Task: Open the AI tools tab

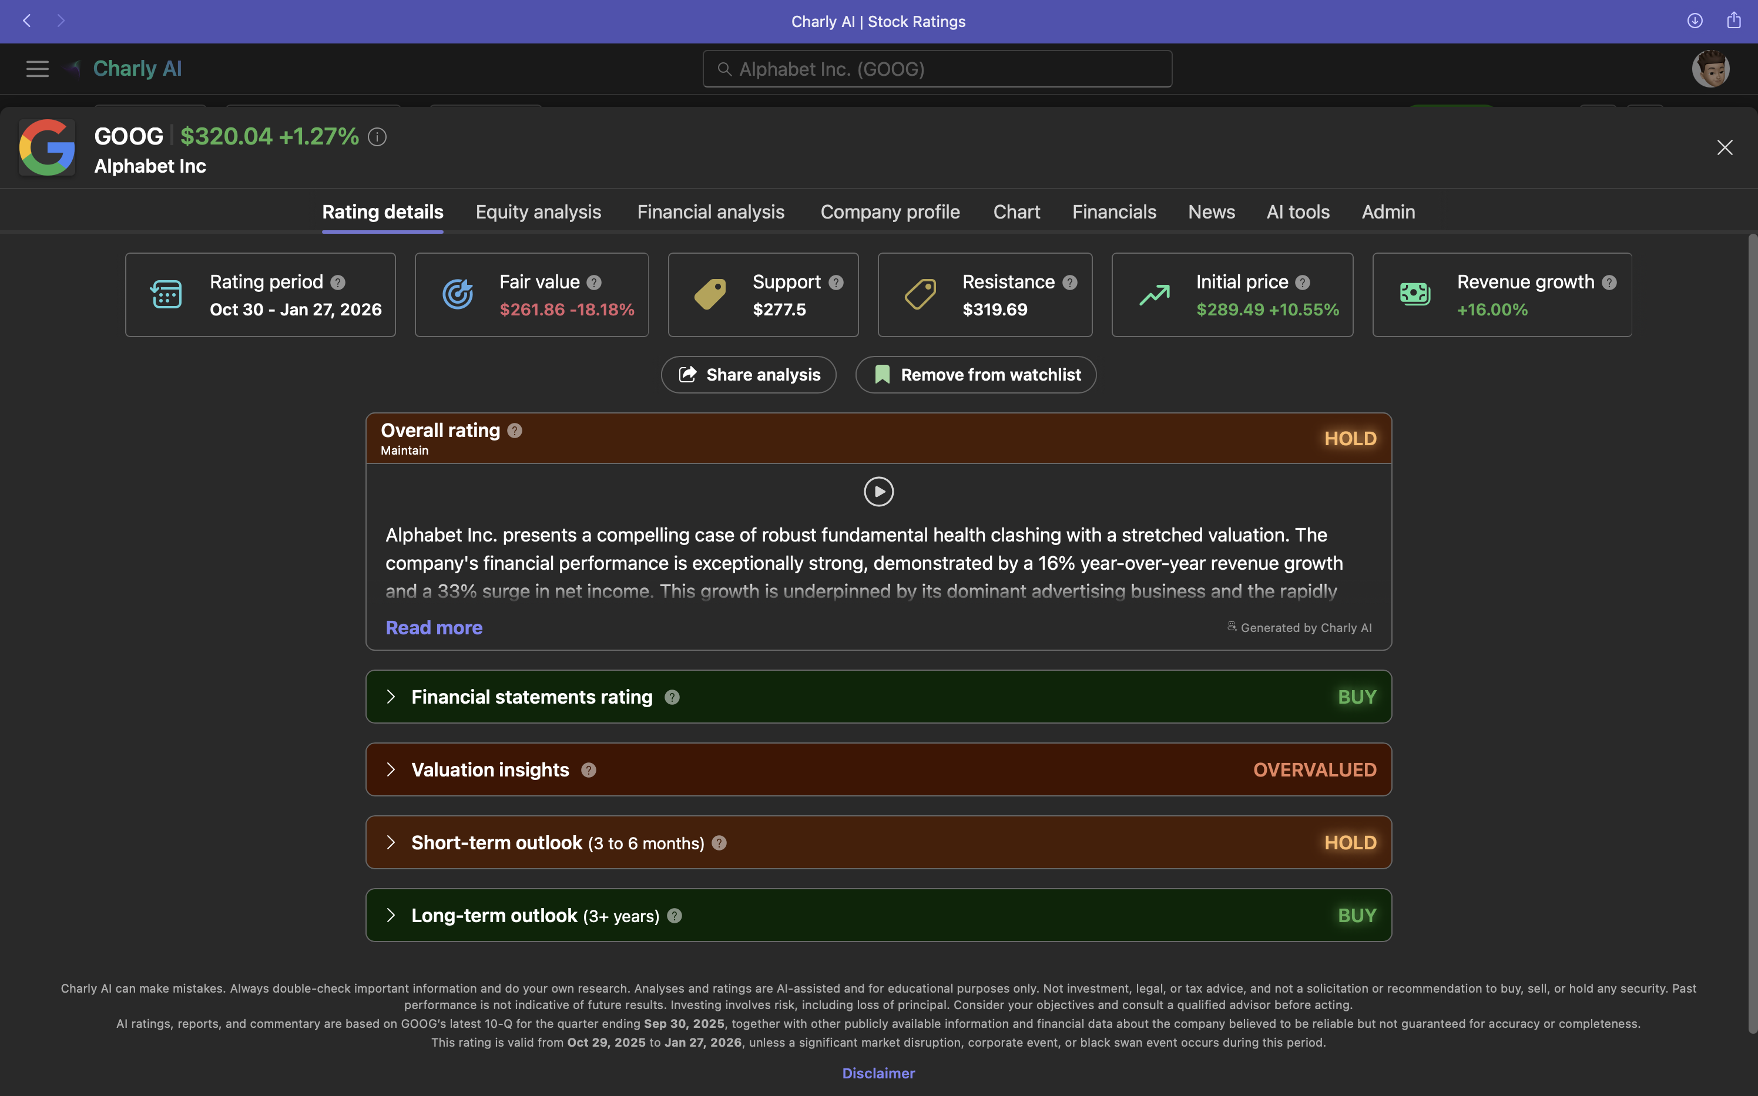Action: click(1298, 211)
